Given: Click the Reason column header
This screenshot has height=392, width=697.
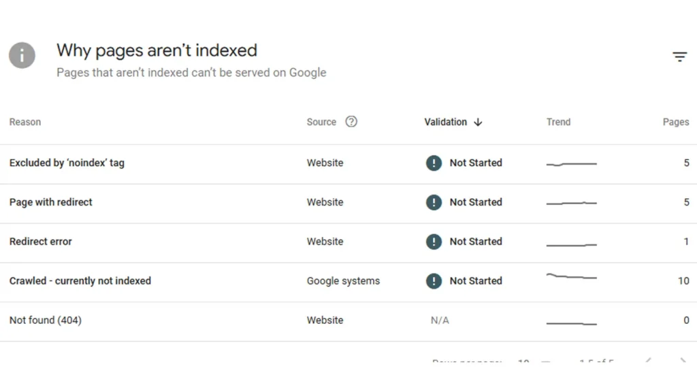Looking at the screenshot, I should pyautogui.click(x=25, y=122).
